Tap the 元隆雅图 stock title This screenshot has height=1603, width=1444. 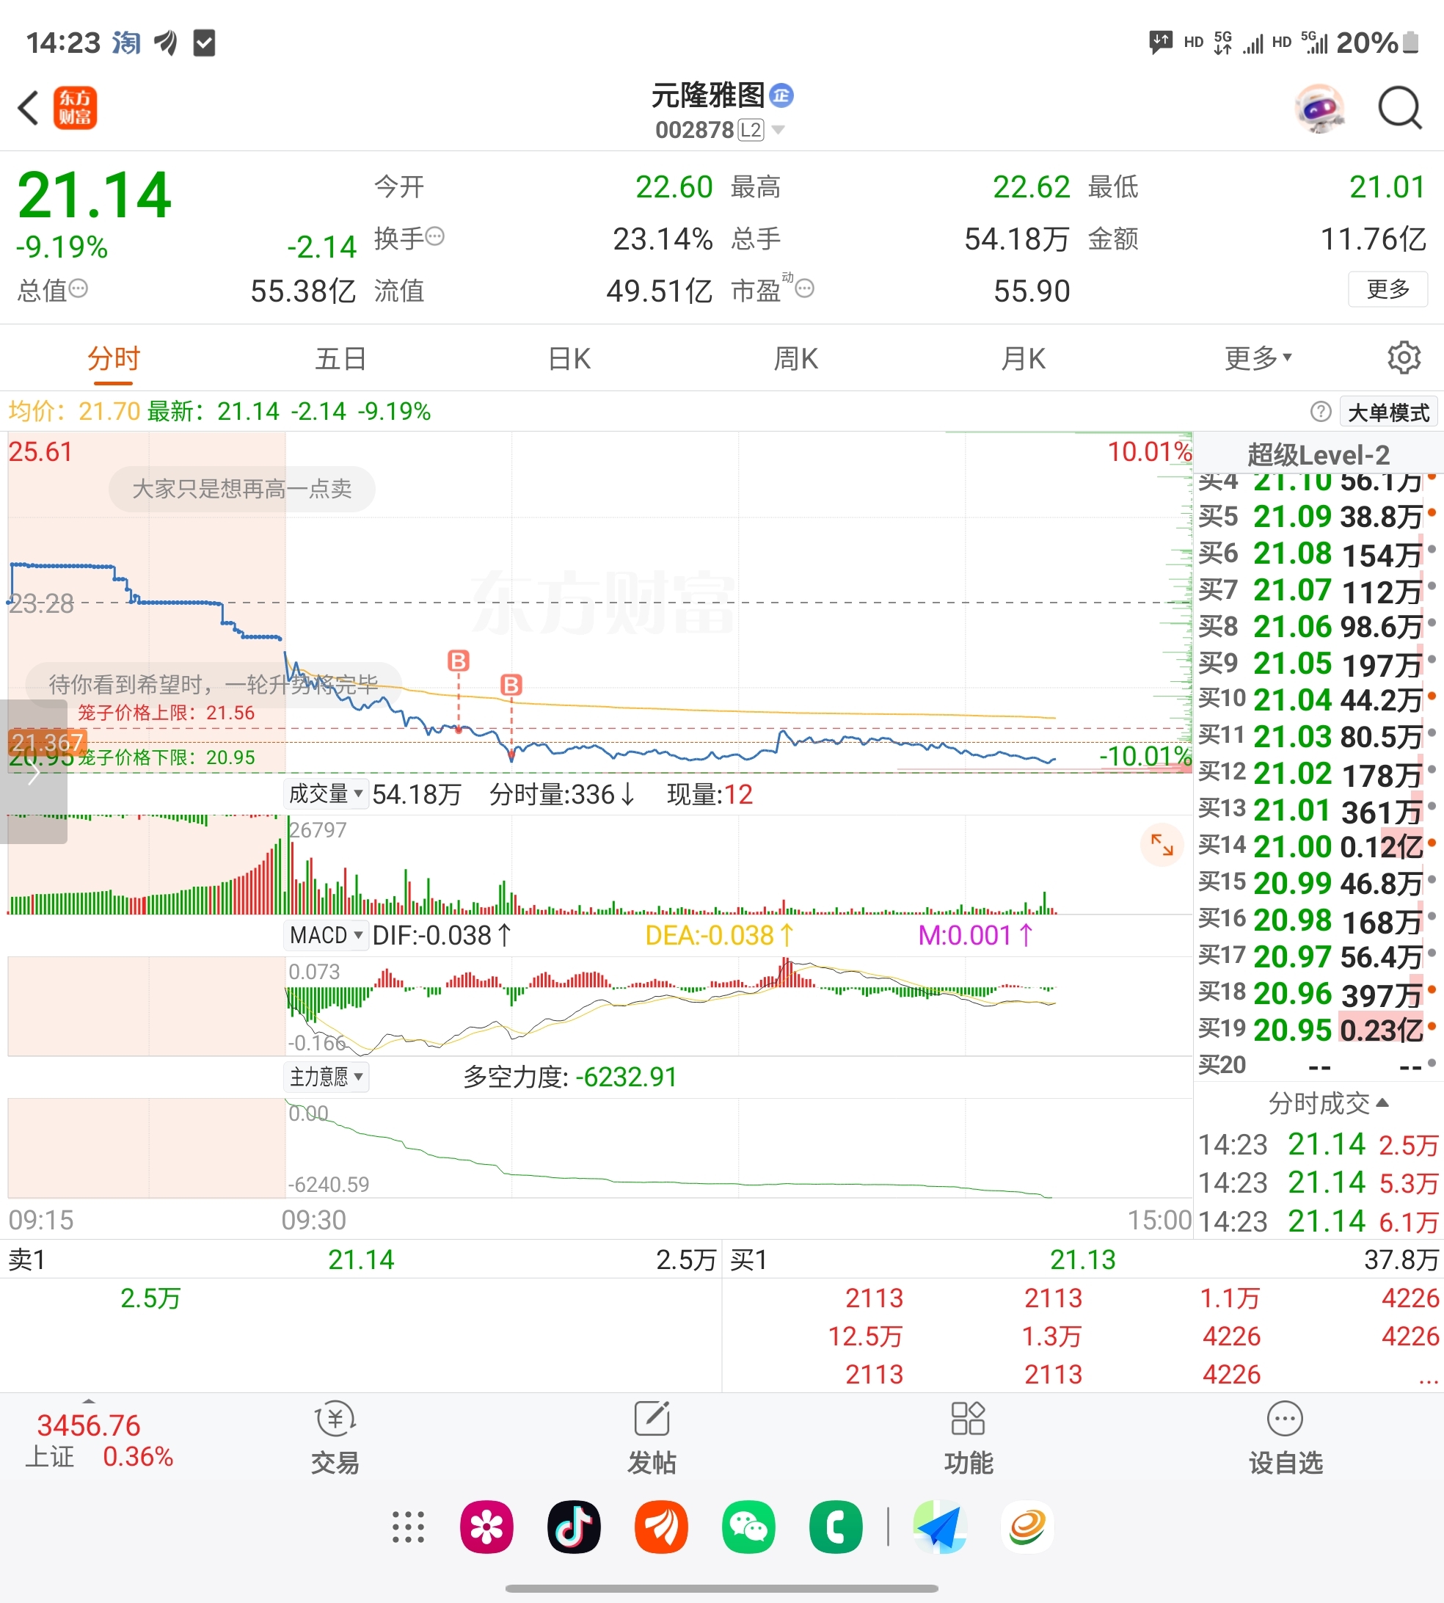click(x=708, y=96)
